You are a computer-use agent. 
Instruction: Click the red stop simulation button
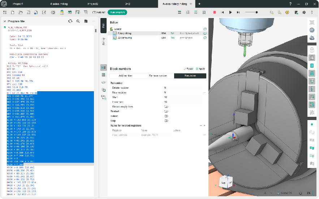click(x=215, y=12)
